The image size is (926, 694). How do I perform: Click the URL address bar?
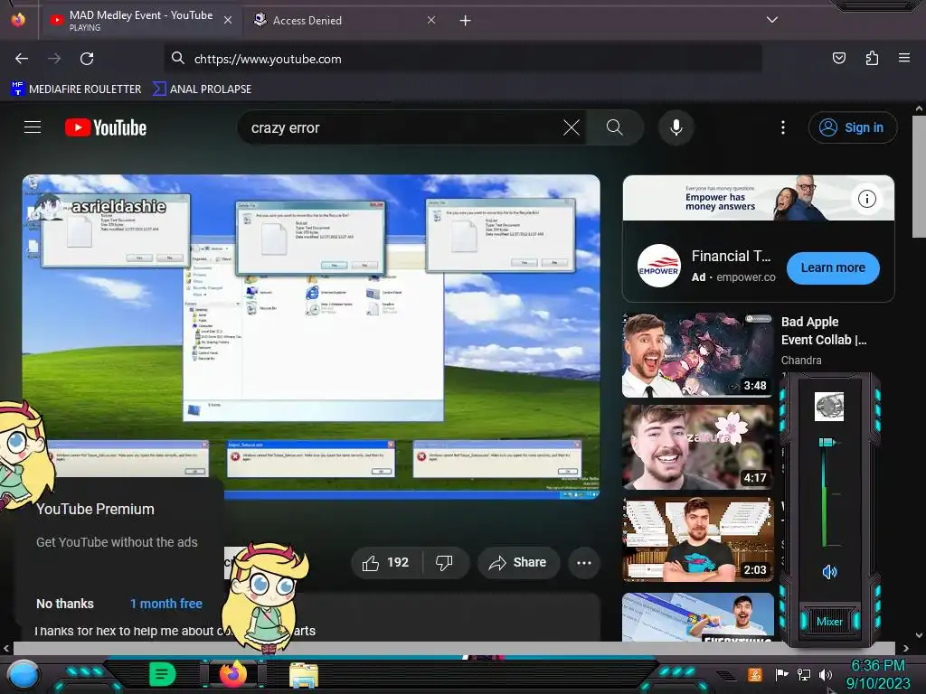(x=463, y=59)
